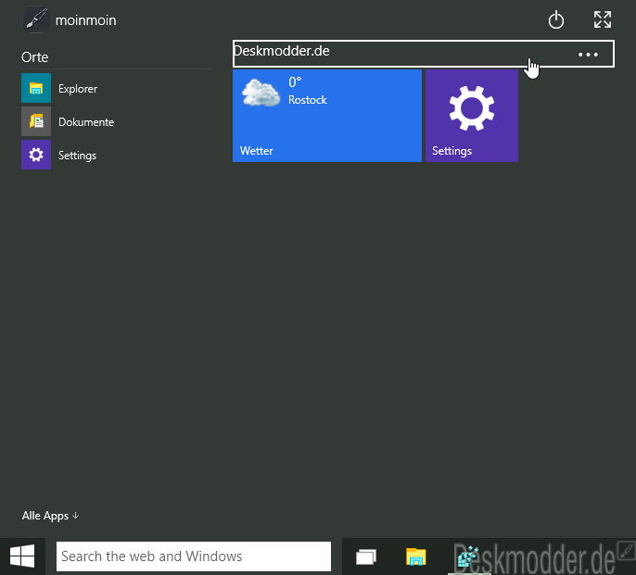Image resolution: width=636 pixels, height=575 pixels.
Task: Select the Settings label in places list
Action: [x=78, y=156]
